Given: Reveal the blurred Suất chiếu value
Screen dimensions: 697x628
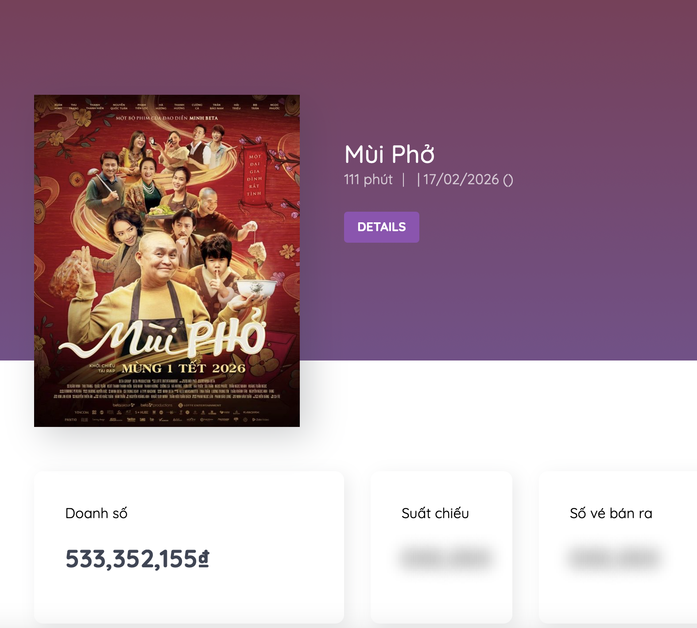Looking at the screenshot, I should (x=445, y=558).
